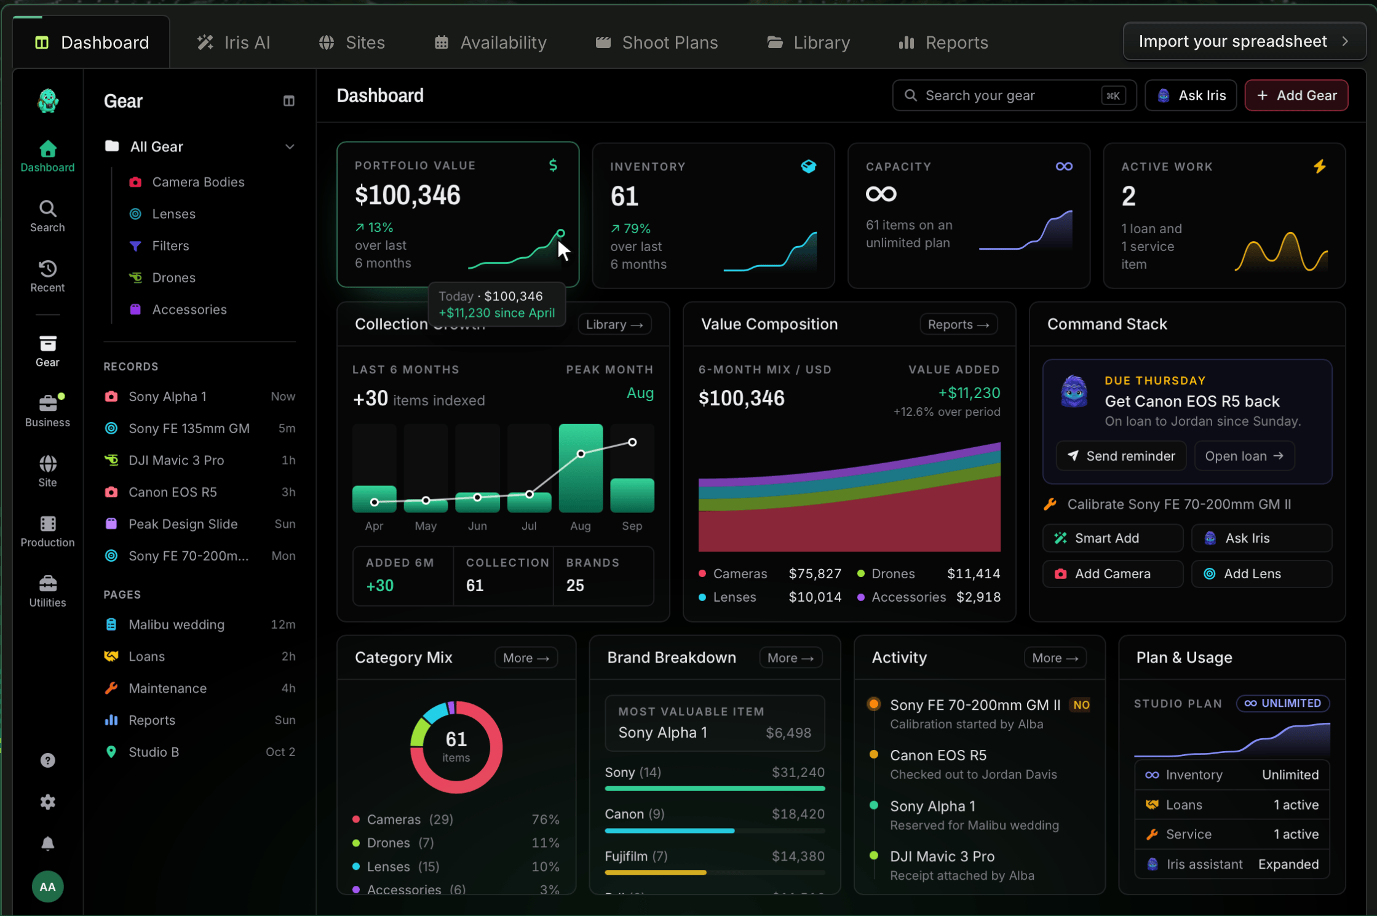This screenshot has width=1377, height=916.
Task: Toggle the Gear panel layout icon
Action: [288, 101]
